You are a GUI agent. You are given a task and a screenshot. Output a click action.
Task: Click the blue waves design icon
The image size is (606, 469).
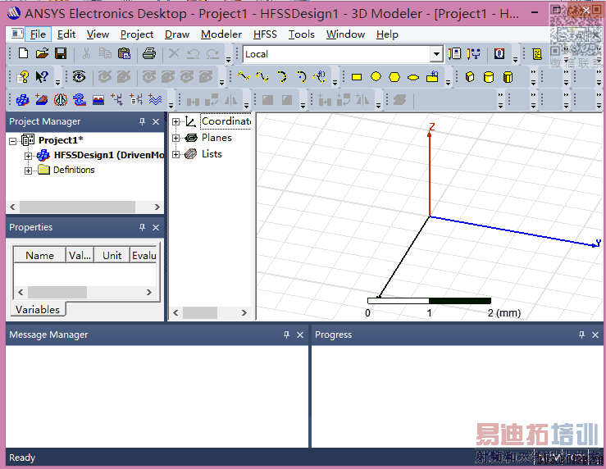pyautogui.click(x=155, y=100)
